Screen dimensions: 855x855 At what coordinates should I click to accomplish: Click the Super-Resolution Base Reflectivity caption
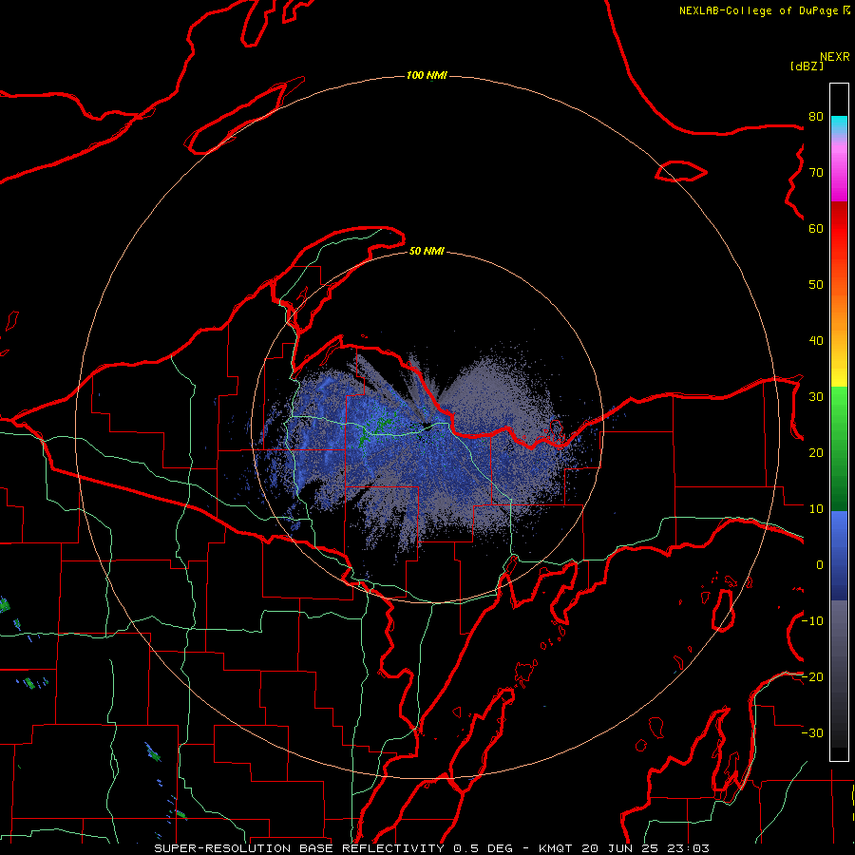(432, 848)
